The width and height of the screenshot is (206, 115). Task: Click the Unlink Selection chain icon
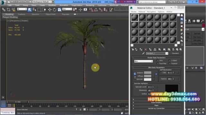click(8, 10)
